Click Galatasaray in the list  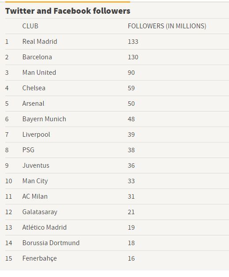[40, 212]
